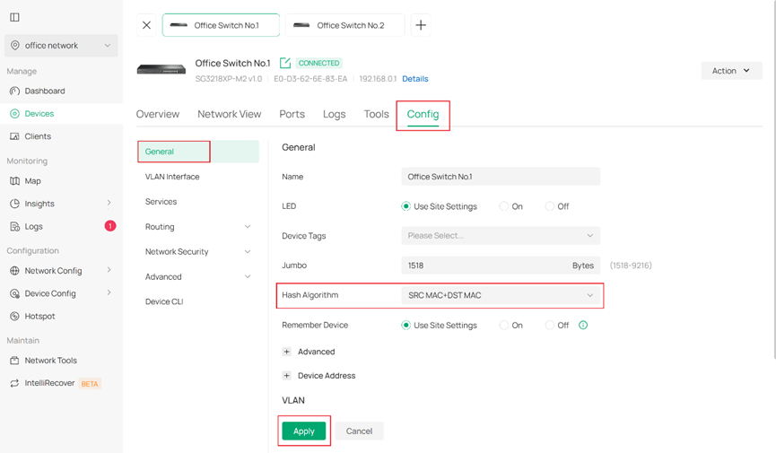The image size is (776, 453).
Task: Open the Dashboard icon in the sidebar
Action: [15, 91]
